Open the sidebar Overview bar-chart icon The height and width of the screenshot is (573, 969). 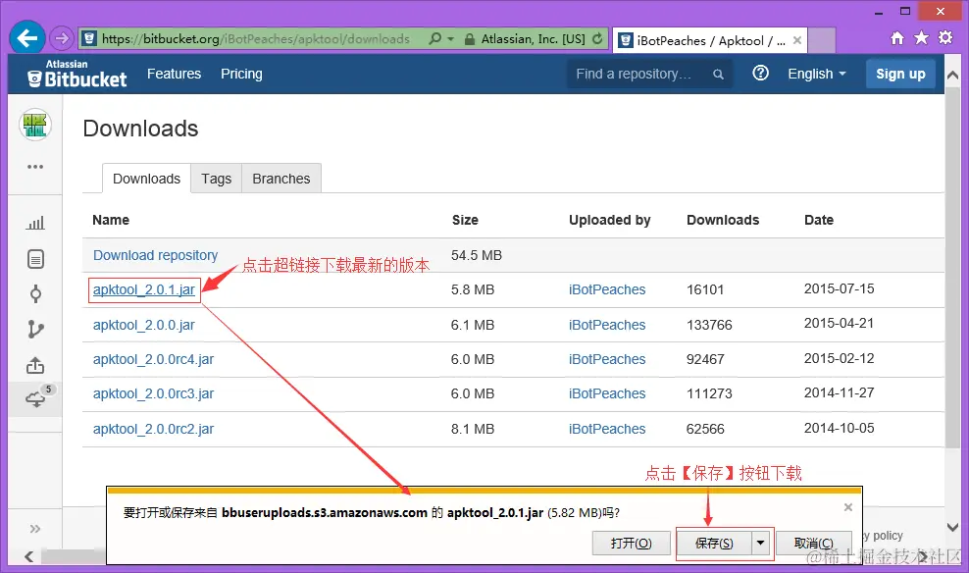35,223
